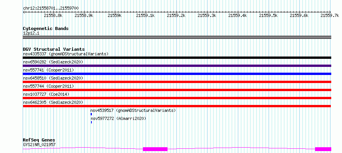Click the 21559.7k ruler tick label
Viewport: 342px width, 153px height.
click(x=330, y=15)
